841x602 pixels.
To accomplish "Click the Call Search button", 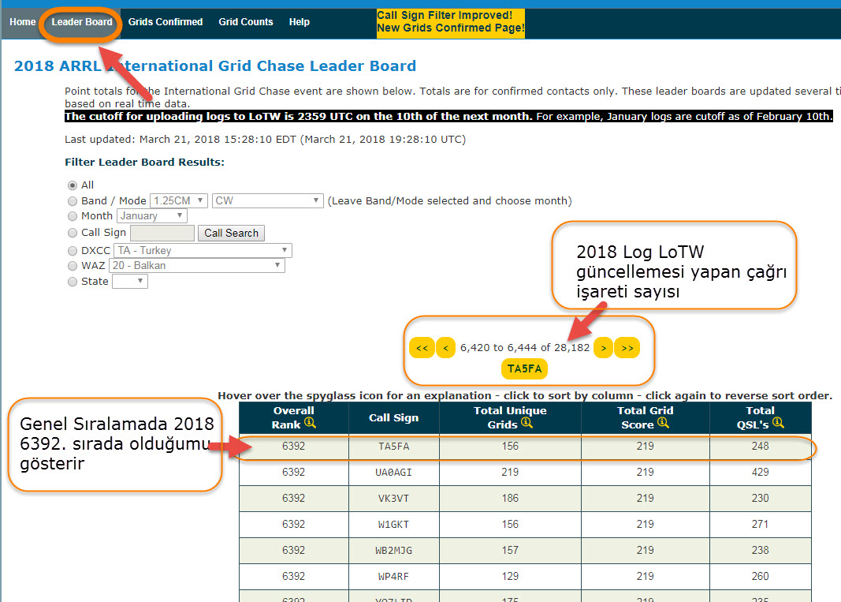I will 231,233.
